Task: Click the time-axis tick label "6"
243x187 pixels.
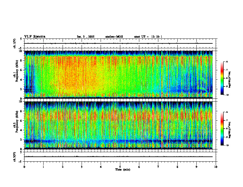Action: pos(139,167)
